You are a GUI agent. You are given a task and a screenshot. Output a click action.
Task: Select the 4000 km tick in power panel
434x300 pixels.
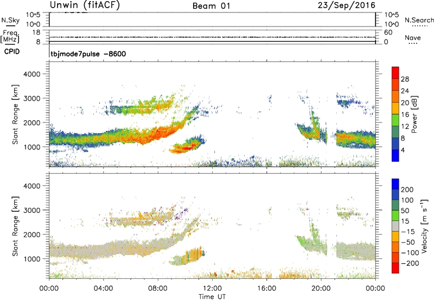click(32, 74)
